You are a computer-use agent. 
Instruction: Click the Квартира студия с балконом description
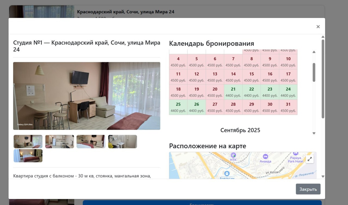(82, 176)
